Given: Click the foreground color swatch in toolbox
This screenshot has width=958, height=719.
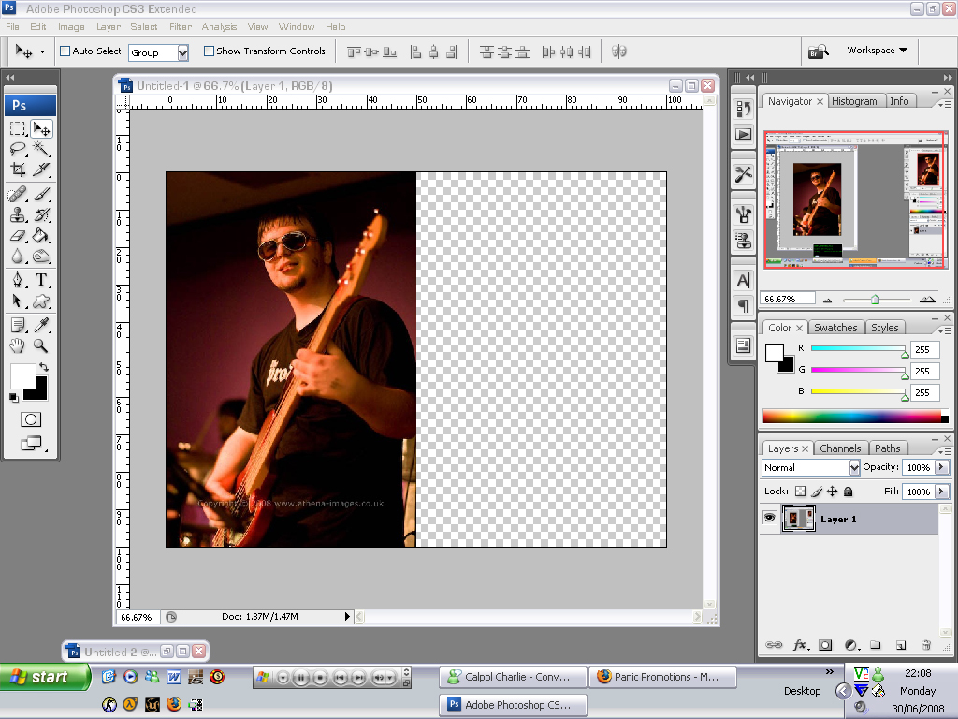Looking at the screenshot, I should (22, 375).
